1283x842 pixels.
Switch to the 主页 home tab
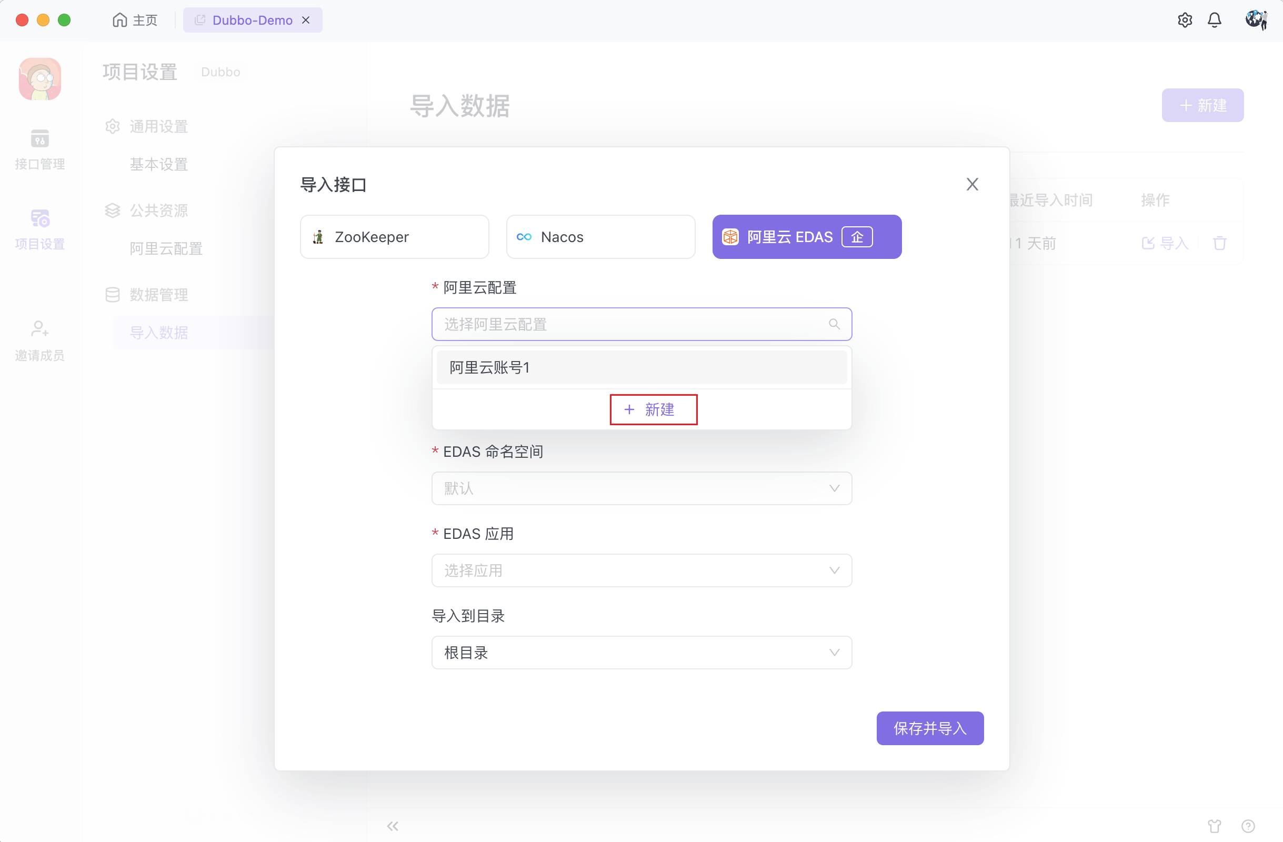(x=135, y=20)
